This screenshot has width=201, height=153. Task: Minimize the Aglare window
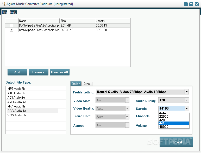186,4
